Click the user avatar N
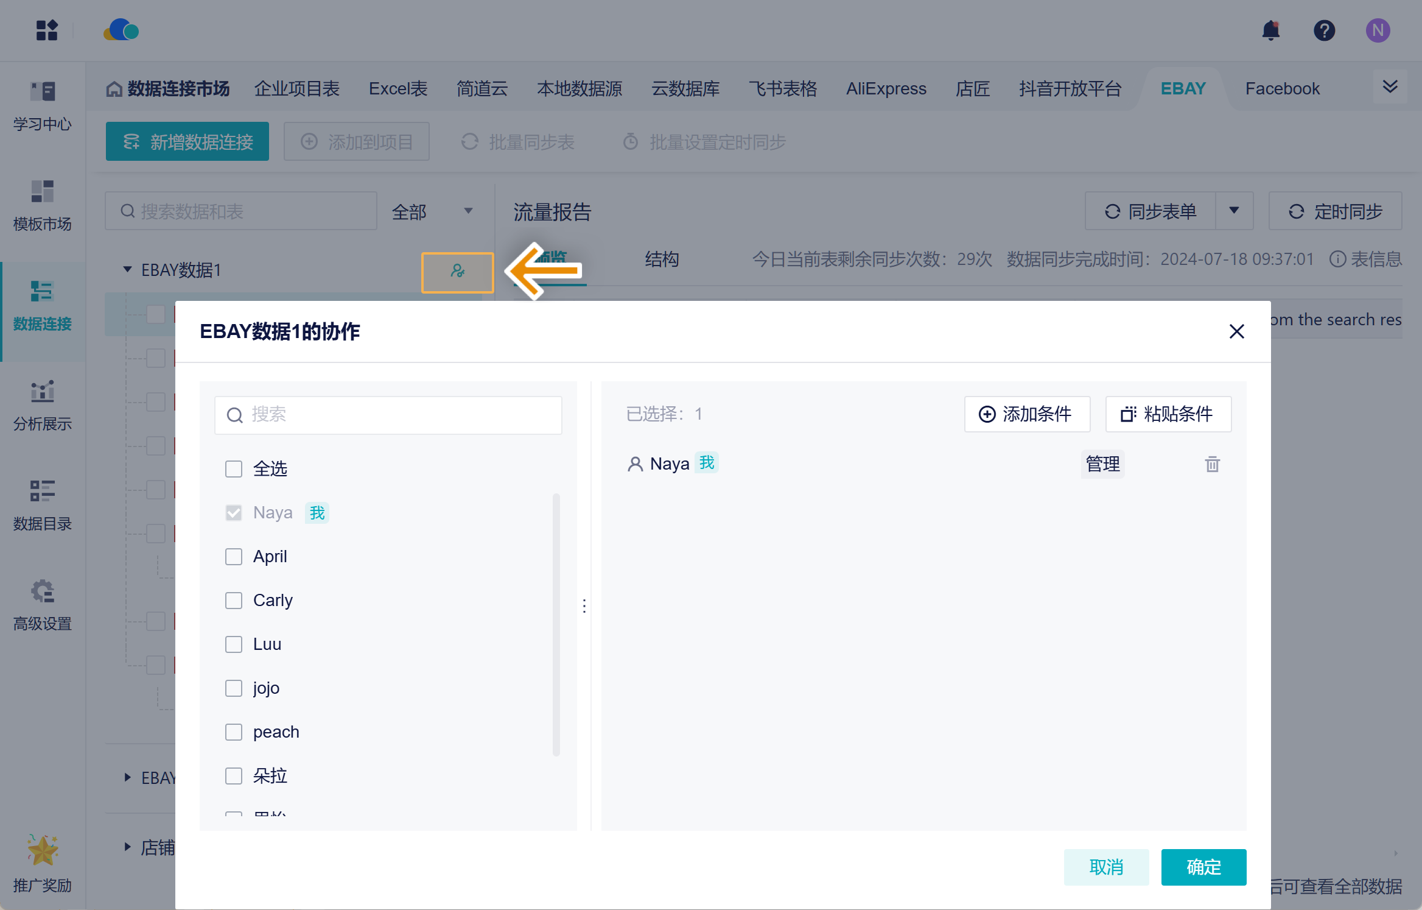The image size is (1422, 910). (1378, 30)
